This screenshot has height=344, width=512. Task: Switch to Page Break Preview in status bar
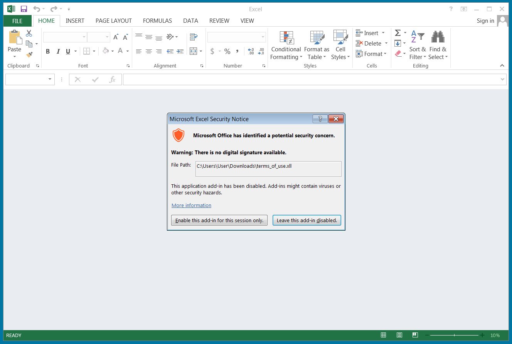point(415,335)
